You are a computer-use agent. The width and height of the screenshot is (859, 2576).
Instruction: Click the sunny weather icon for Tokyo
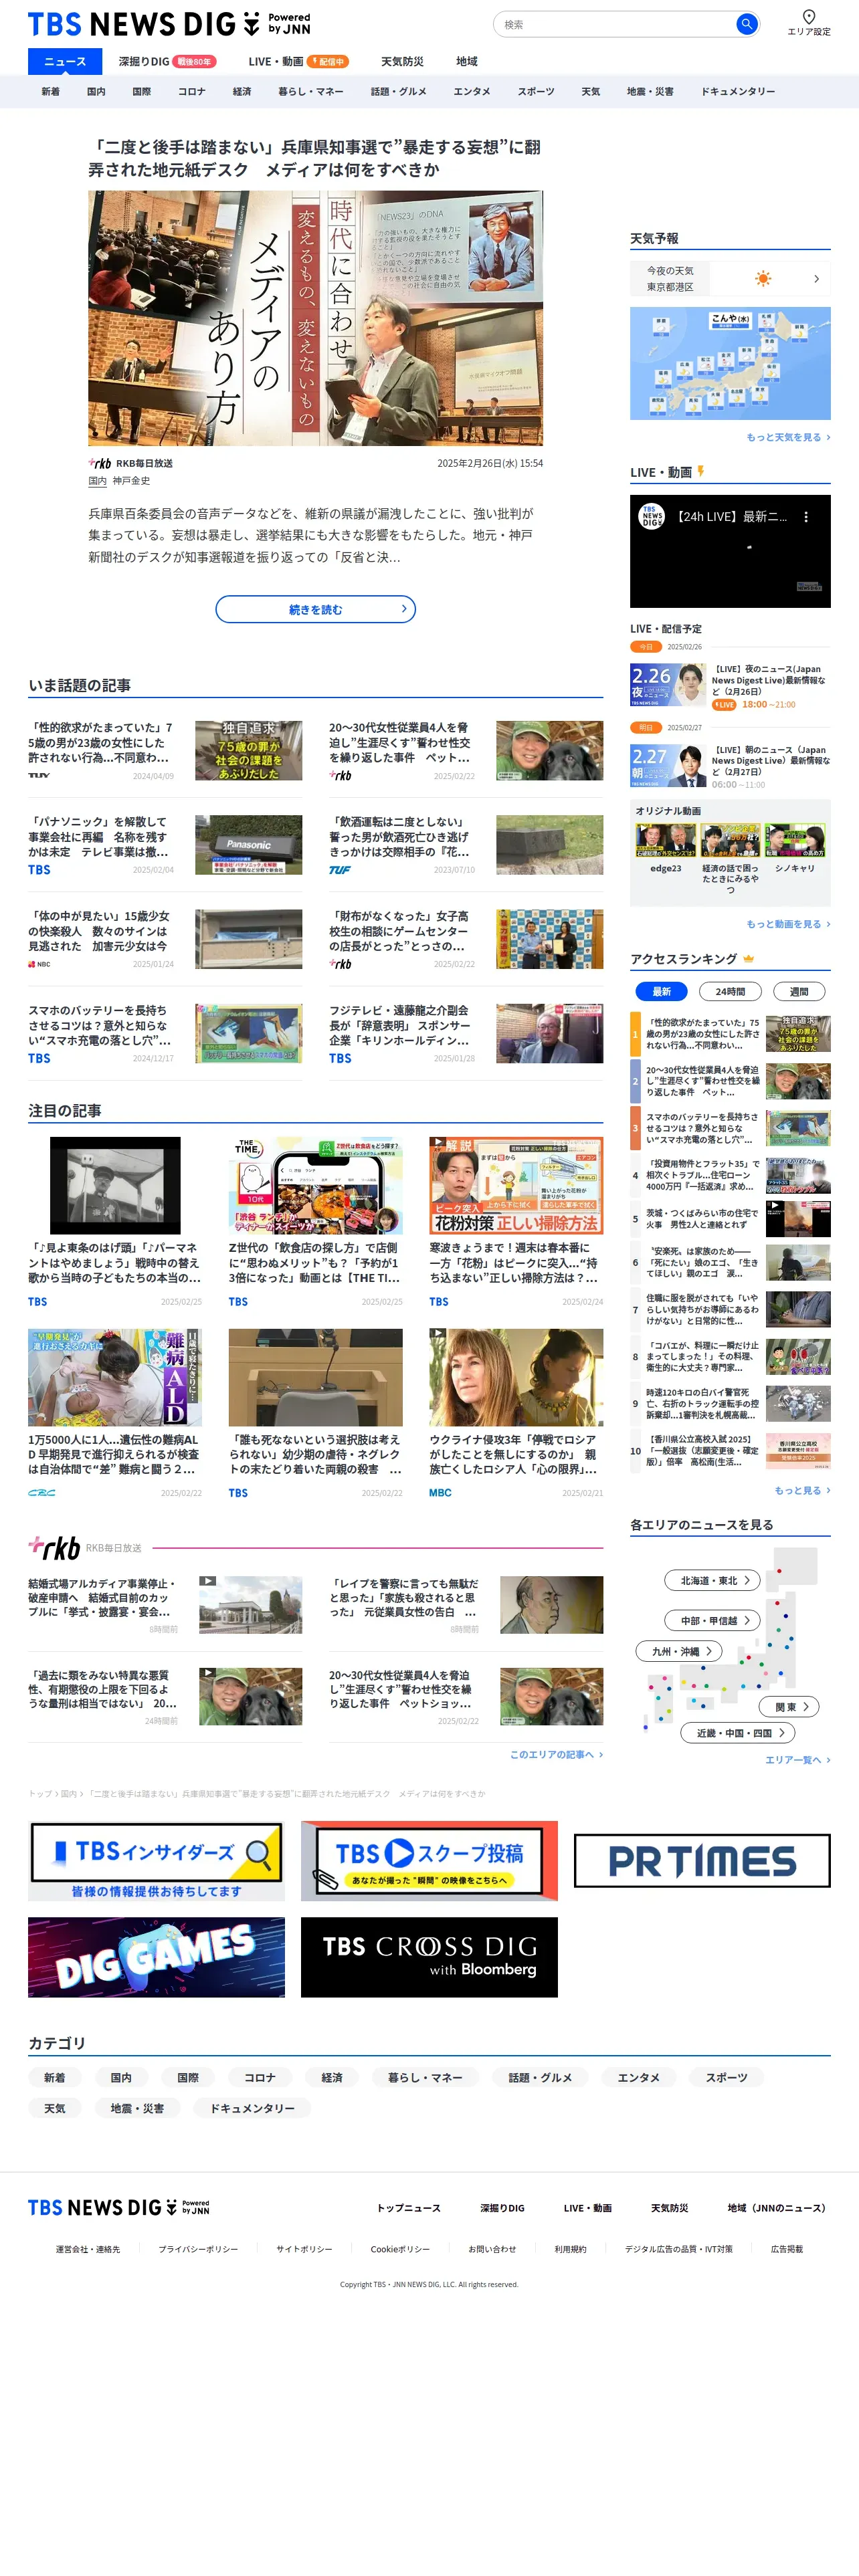763,278
